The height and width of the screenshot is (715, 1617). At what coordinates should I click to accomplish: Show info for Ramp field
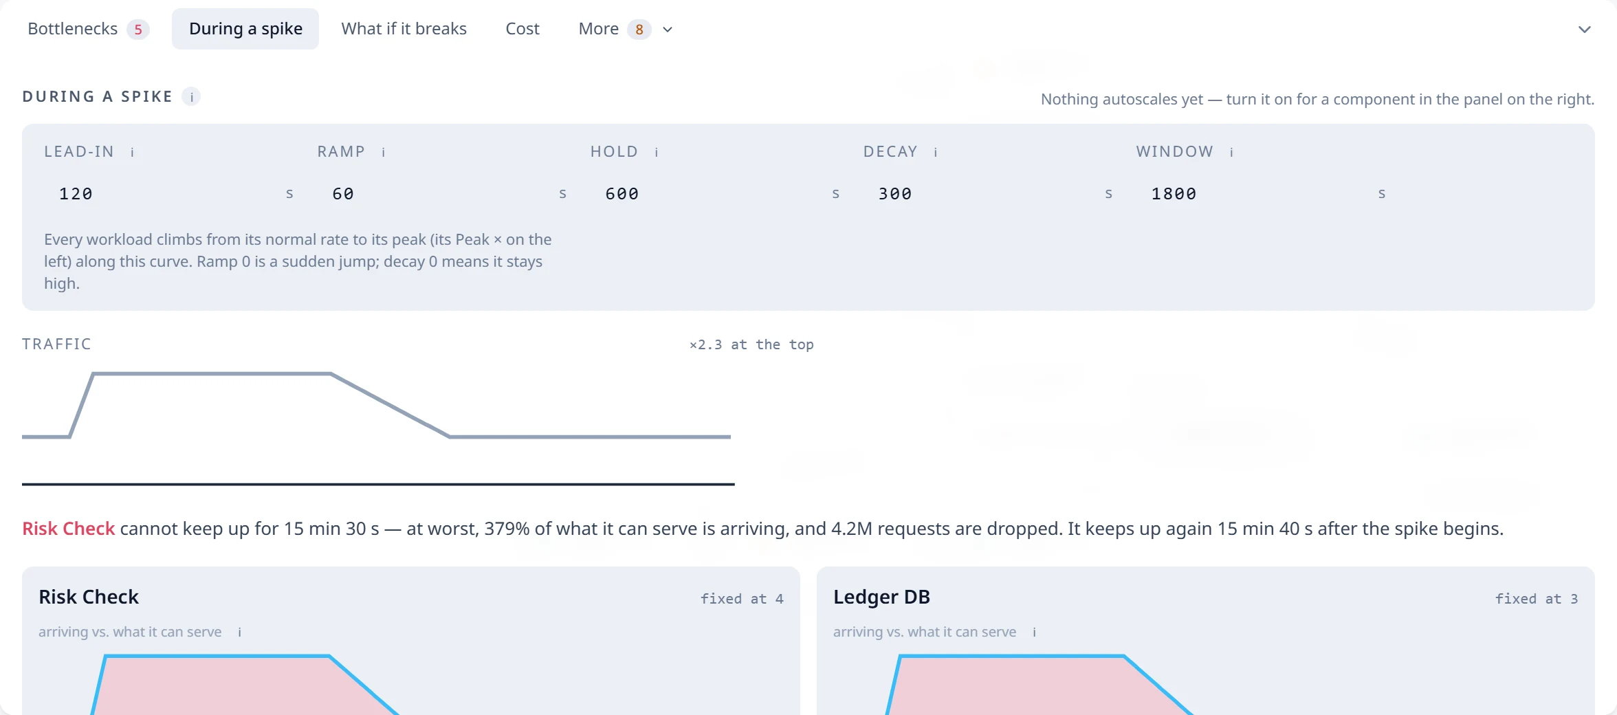(x=384, y=152)
